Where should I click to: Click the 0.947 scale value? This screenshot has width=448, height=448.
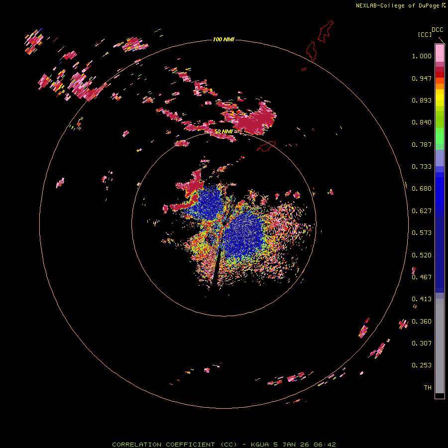[x=422, y=78]
